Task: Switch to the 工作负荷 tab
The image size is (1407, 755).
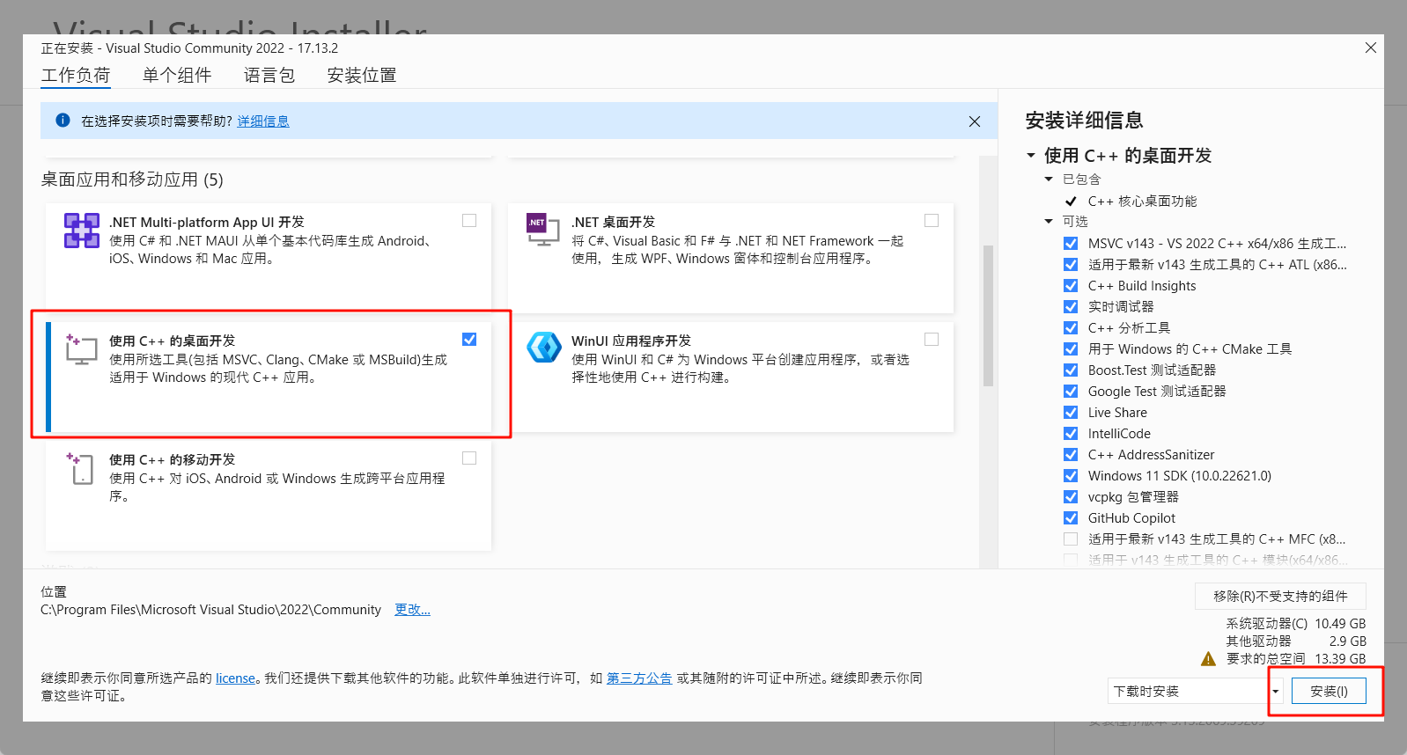Action: coord(76,76)
